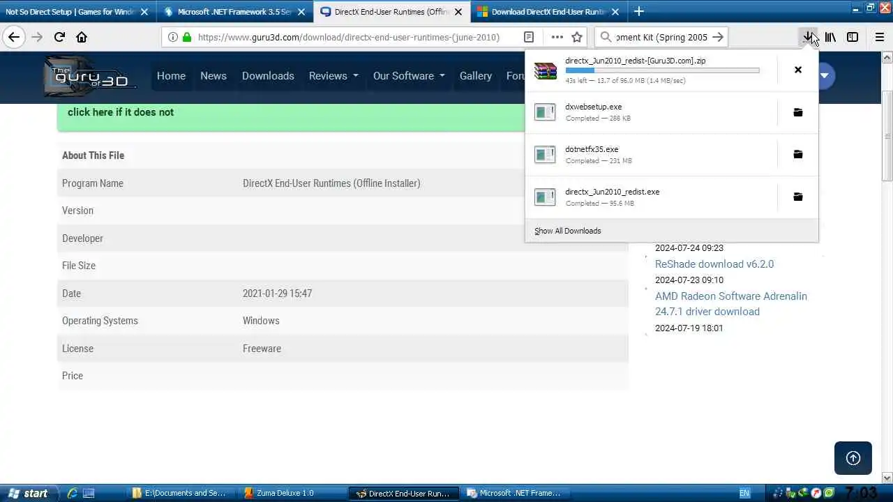Launch Internet Explorer quick launch icon

[72, 493]
